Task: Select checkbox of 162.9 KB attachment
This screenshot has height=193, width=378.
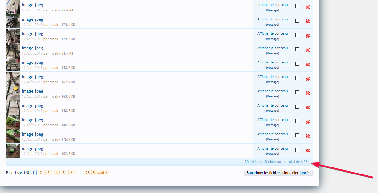Action: (297, 78)
